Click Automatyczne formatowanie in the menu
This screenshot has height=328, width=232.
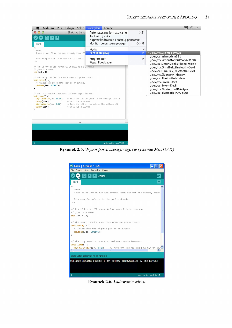click(108, 33)
